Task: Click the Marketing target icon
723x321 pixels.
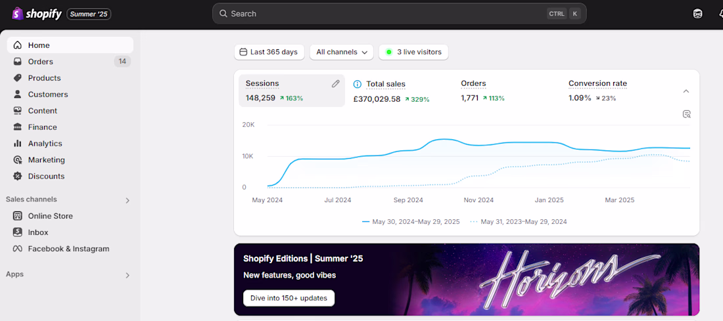Action: pos(18,160)
